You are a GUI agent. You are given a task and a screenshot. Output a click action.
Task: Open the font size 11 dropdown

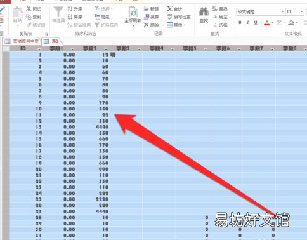302,12
